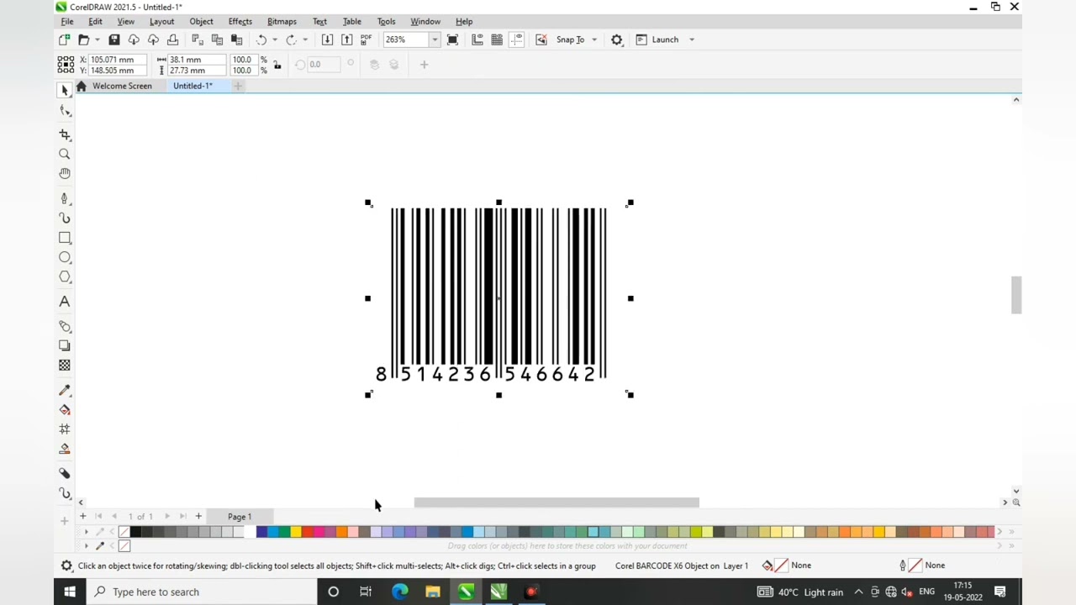The image size is (1076, 605).
Task: Open Microsoft Edge from taskbar
Action: tap(399, 592)
